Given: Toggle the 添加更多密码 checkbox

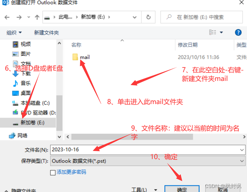Looking at the screenshot, I should point(53,173).
